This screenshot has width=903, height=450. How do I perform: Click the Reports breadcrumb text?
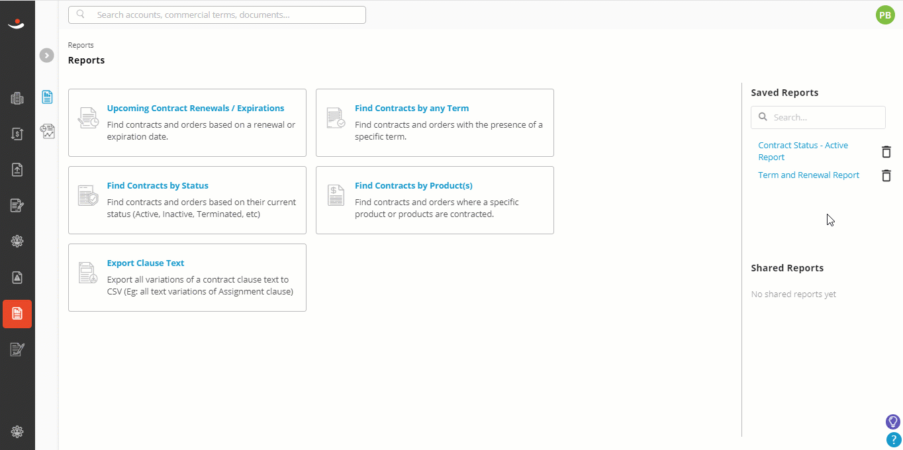coord(81,45)
